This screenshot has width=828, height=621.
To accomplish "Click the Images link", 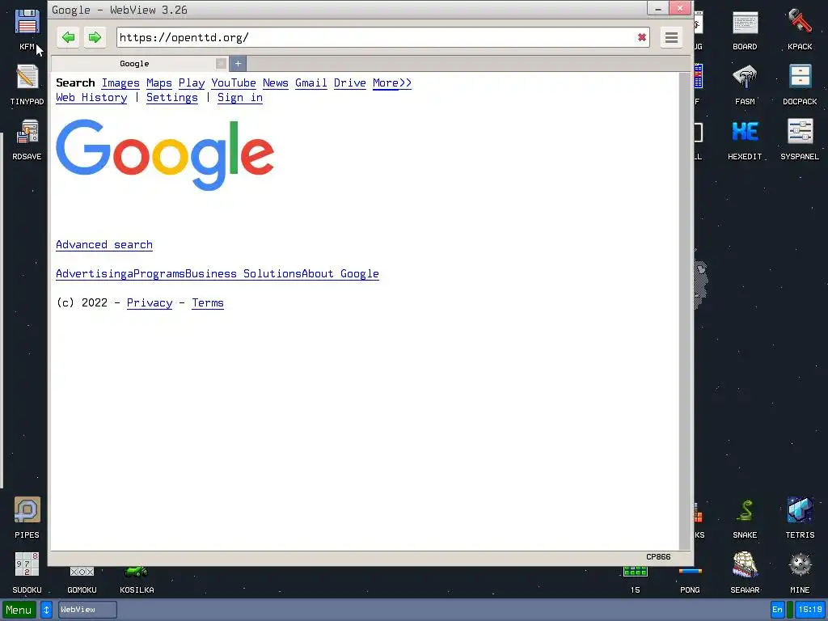I will point(120,83).
